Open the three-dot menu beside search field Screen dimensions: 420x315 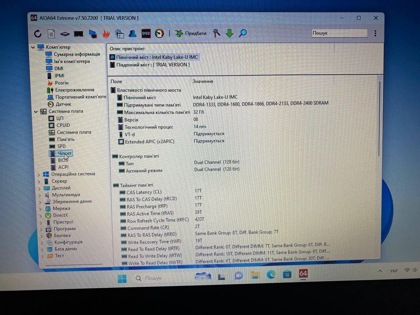coord(375,33)
